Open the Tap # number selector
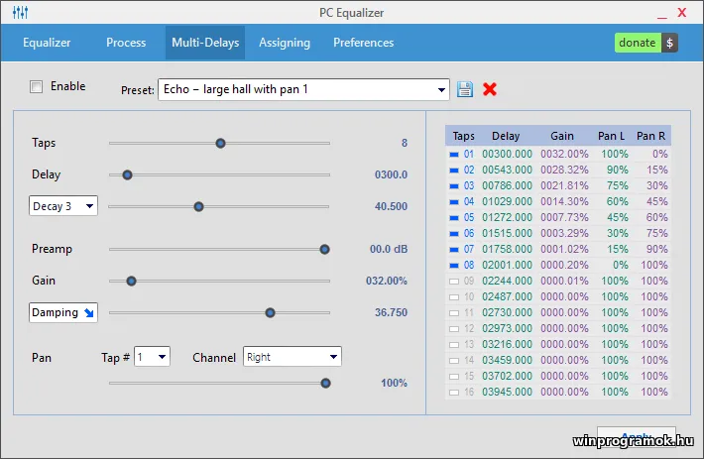704x459 pixels. 152,357
